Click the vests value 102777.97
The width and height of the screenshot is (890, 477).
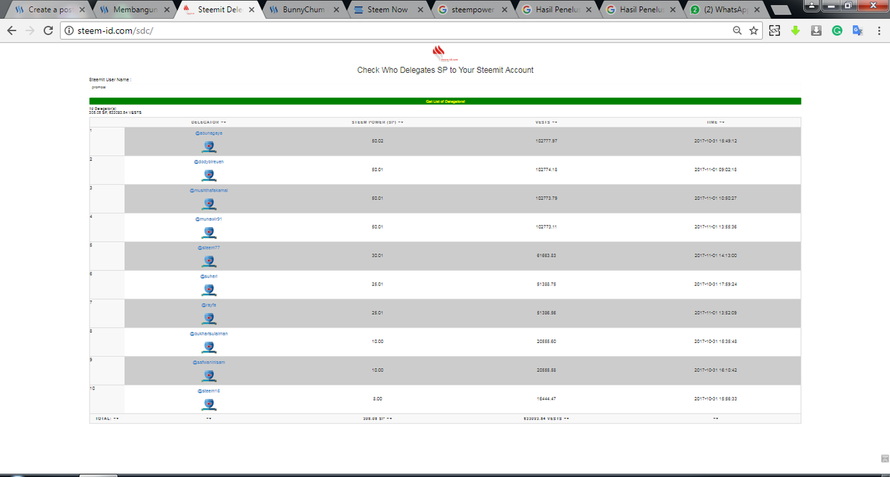[547, 141]
